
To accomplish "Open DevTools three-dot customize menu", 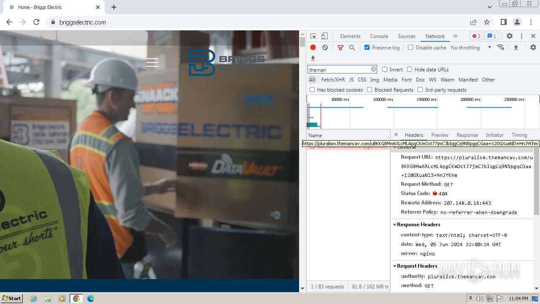I will (521, 36).
